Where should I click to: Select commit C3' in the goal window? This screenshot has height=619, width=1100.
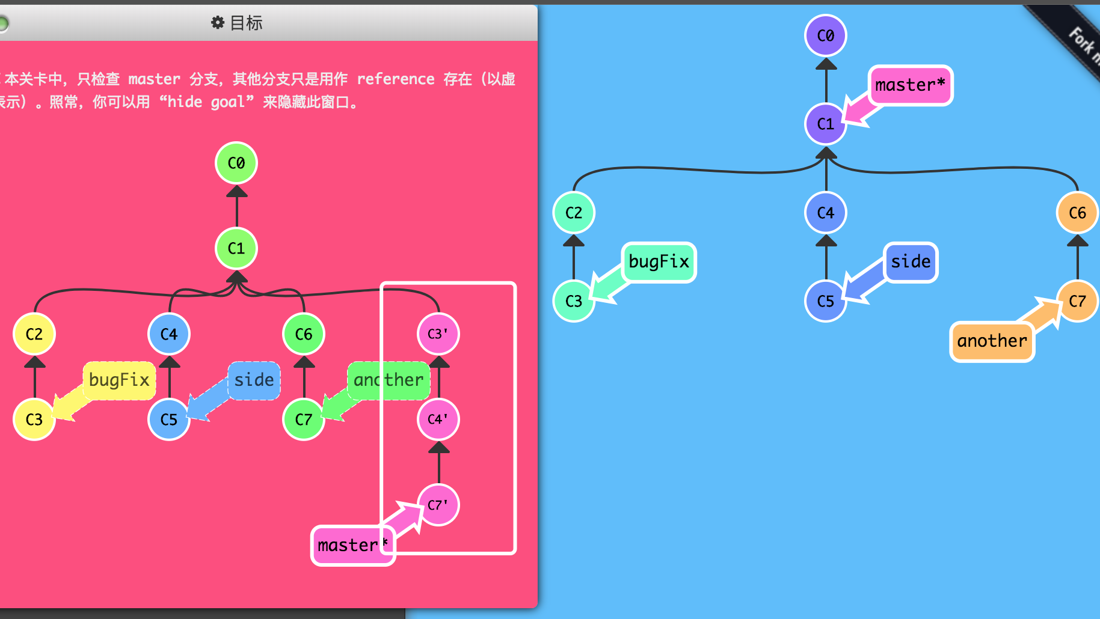438,333
